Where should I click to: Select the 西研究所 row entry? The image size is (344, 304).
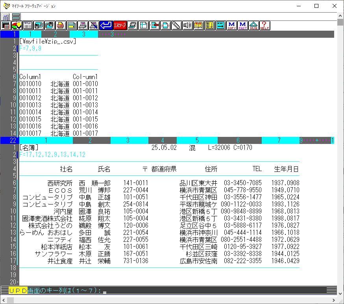click(60, 183)
